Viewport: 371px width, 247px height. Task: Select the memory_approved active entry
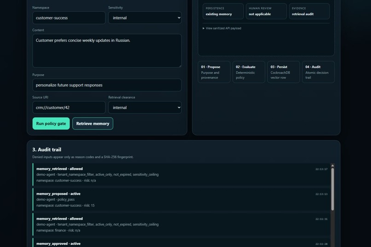click(181, 243)
